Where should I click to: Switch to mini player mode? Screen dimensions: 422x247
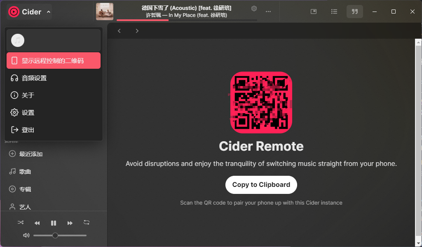[314, 12]
